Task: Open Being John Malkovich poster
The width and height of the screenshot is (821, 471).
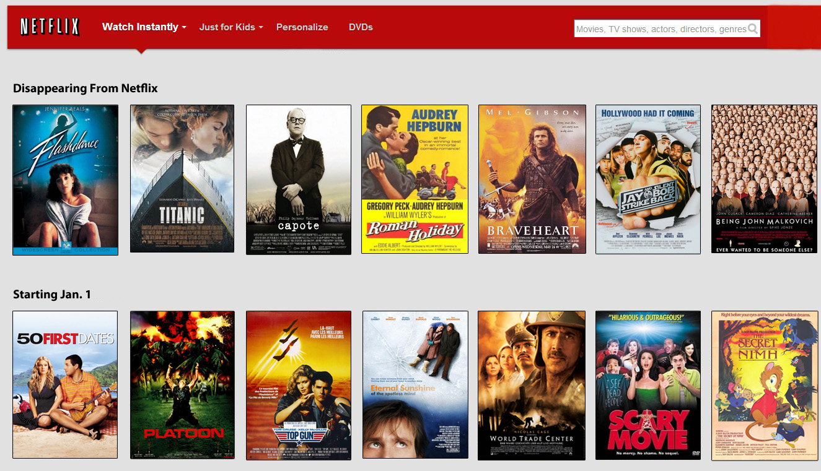Action: point(765,179)
